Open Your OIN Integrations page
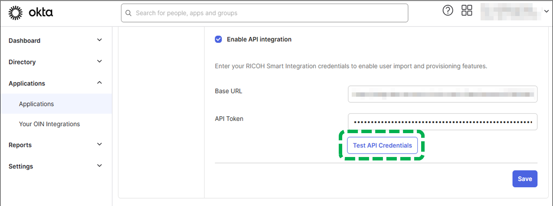This screenshot has width=553, height=206. pyautogui.click(x=49, y=124)
